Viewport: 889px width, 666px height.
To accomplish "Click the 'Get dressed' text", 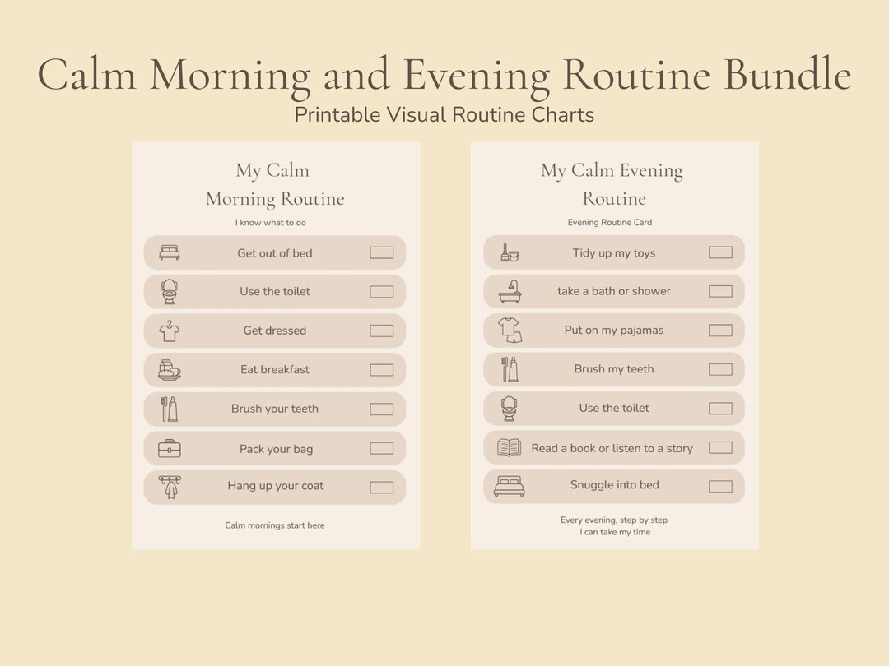I will pyautogui.click(x=275, y=331).
